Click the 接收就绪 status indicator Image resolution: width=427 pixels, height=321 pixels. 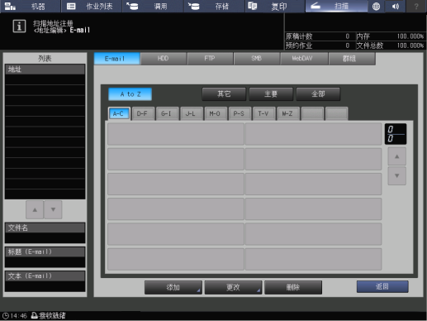point(49,315)
